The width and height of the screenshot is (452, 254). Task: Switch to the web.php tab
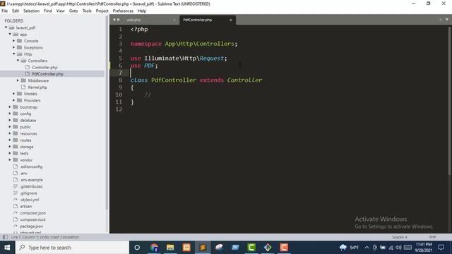(x=133, y=20)
